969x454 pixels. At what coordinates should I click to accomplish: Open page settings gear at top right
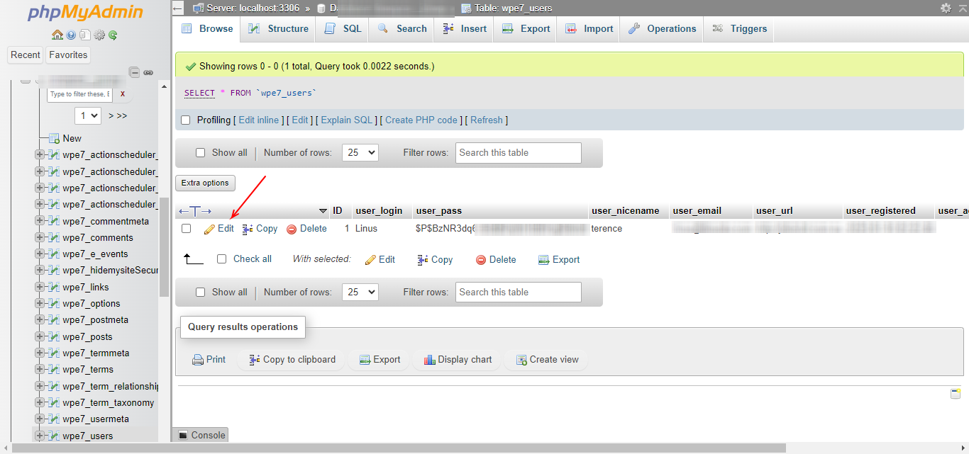[x=946, y=8]
